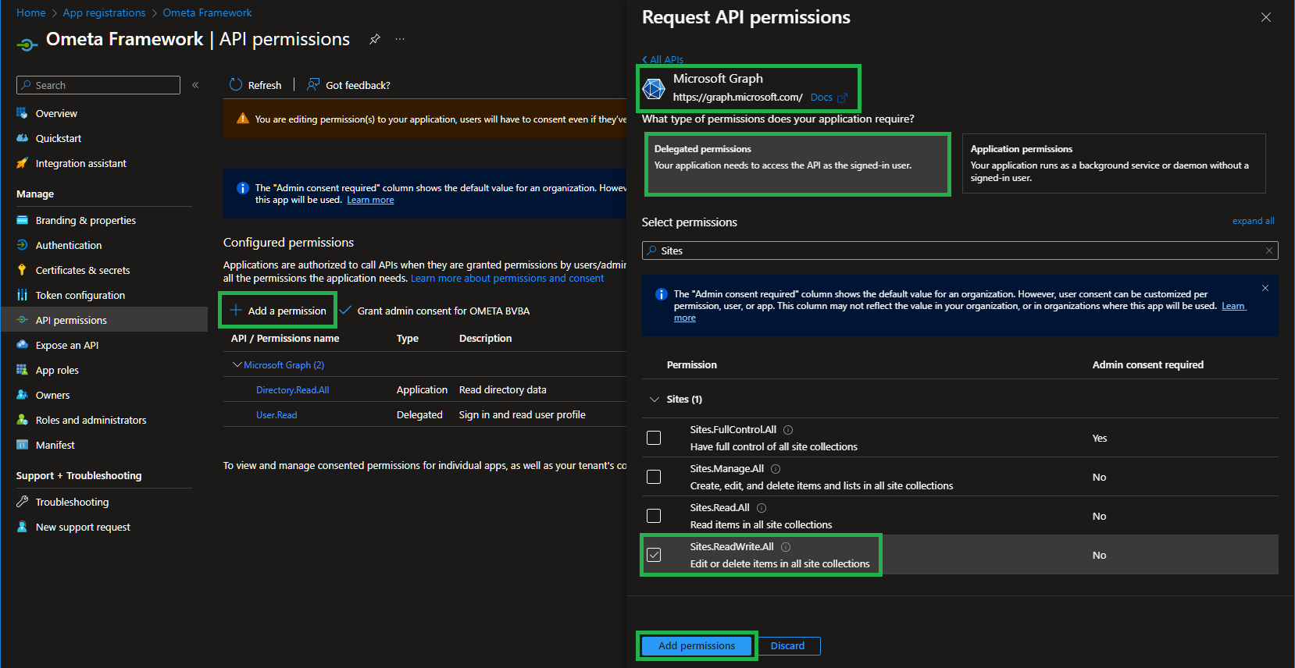The image size is (1295, 668).
Task: Click Learn more about permissions and consent
Action: 508,278
